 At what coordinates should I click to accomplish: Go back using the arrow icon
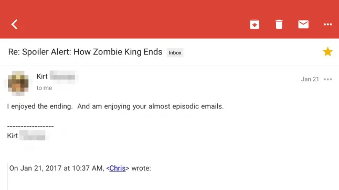point(15,25)
